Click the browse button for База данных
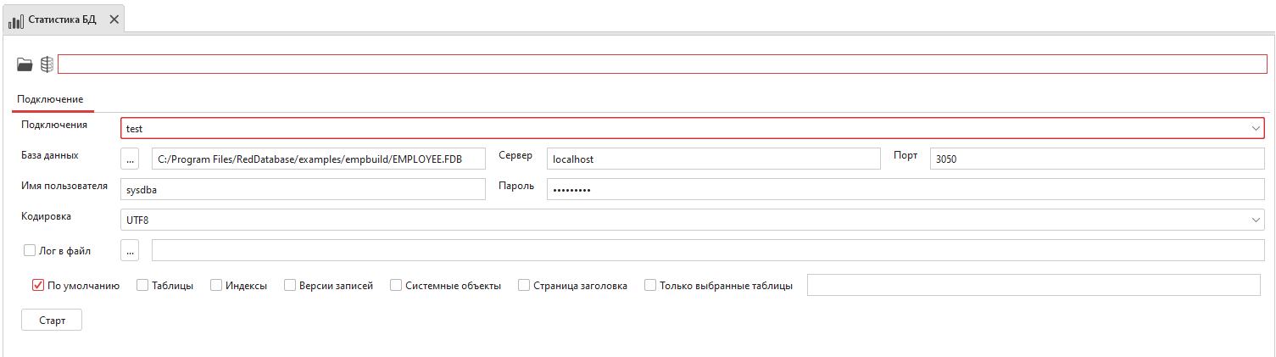1276x357 pixels. point(131,159)
